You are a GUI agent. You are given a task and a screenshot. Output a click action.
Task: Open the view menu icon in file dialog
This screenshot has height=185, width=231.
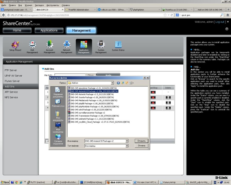pyautogui.click(x=131, y=83)
